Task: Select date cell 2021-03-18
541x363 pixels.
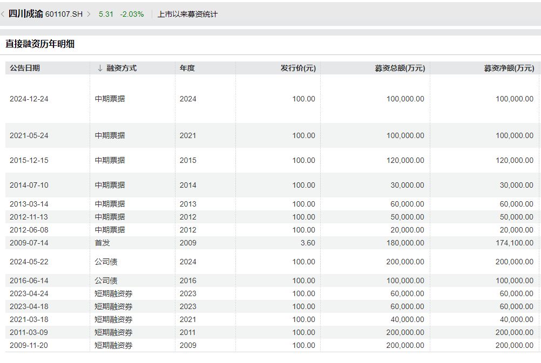Action: coord(29,319)
